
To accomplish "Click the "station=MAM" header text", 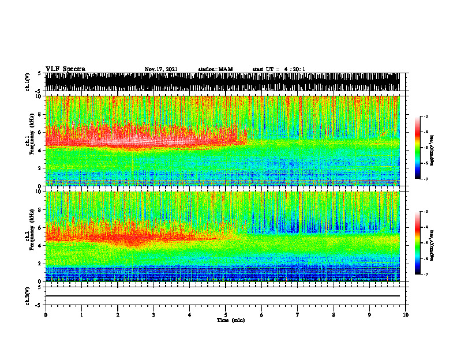I will coord(215,69).
